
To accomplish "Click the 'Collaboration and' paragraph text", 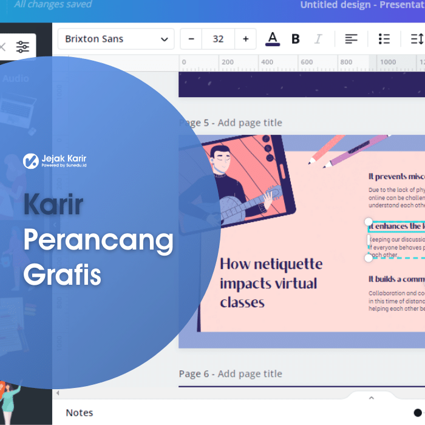I will tap(396, 301).
